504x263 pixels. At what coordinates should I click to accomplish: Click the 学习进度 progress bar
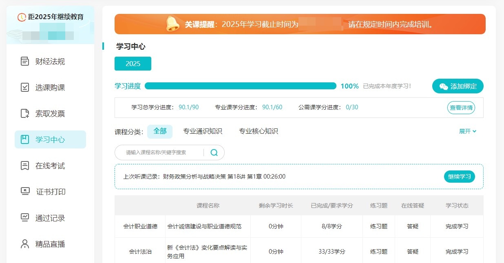tap(240, 86)
